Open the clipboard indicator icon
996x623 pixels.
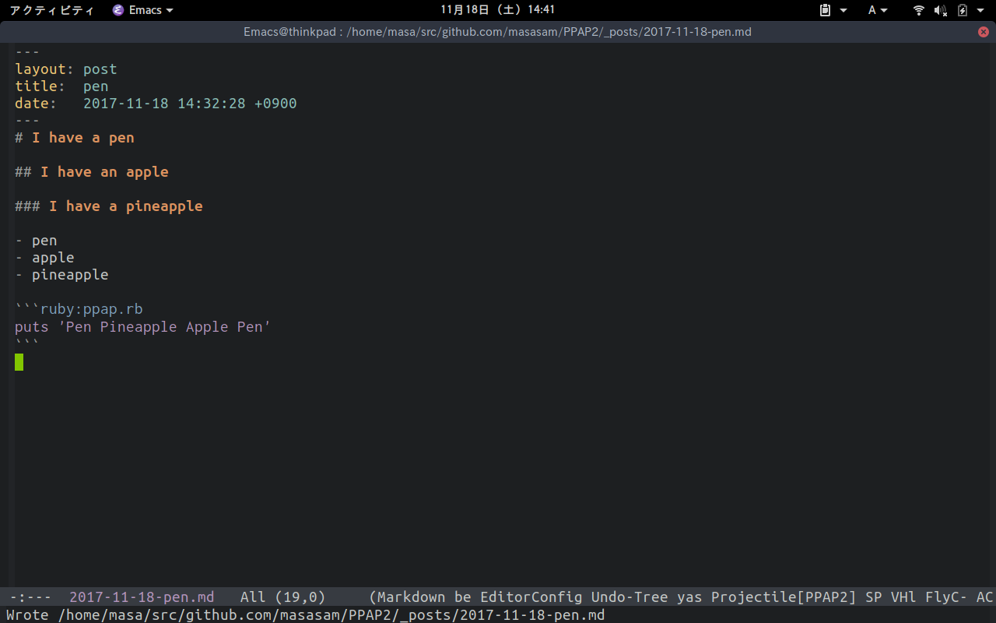click(x=826, y=10)
